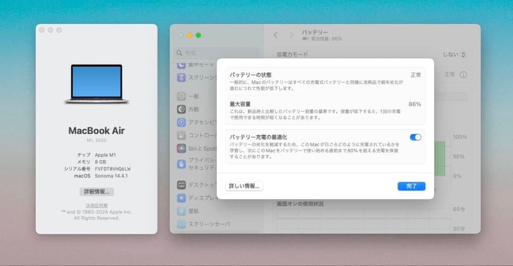The image size is (513, 266).
Task: Click the 60分 axis label
Action: 459,209
